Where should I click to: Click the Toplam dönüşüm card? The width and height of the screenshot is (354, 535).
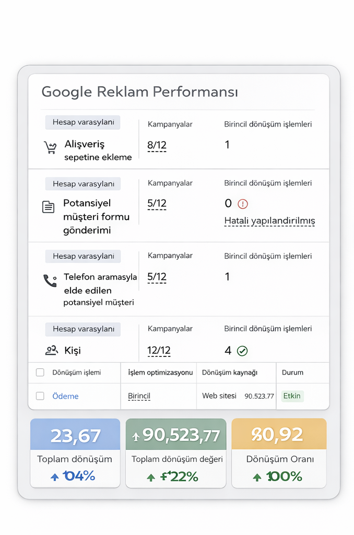coord(75,453)
